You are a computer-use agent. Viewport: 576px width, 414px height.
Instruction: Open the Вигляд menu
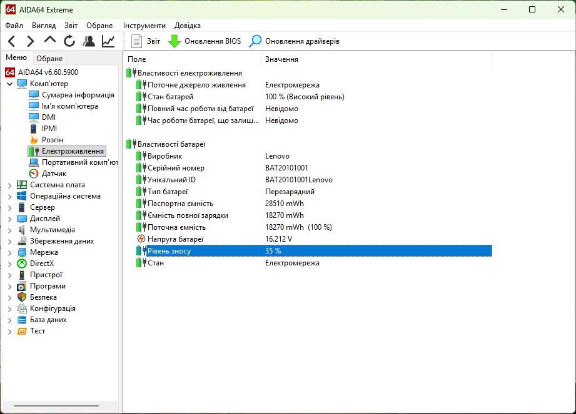(x=44, y=26)
